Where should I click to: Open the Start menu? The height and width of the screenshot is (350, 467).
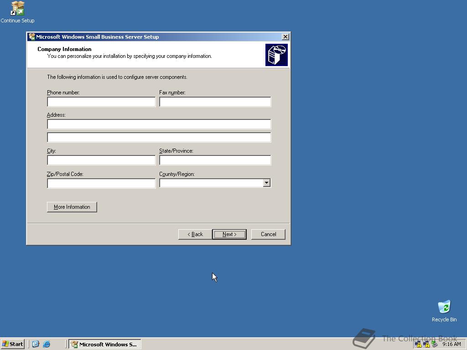(12, 344)
